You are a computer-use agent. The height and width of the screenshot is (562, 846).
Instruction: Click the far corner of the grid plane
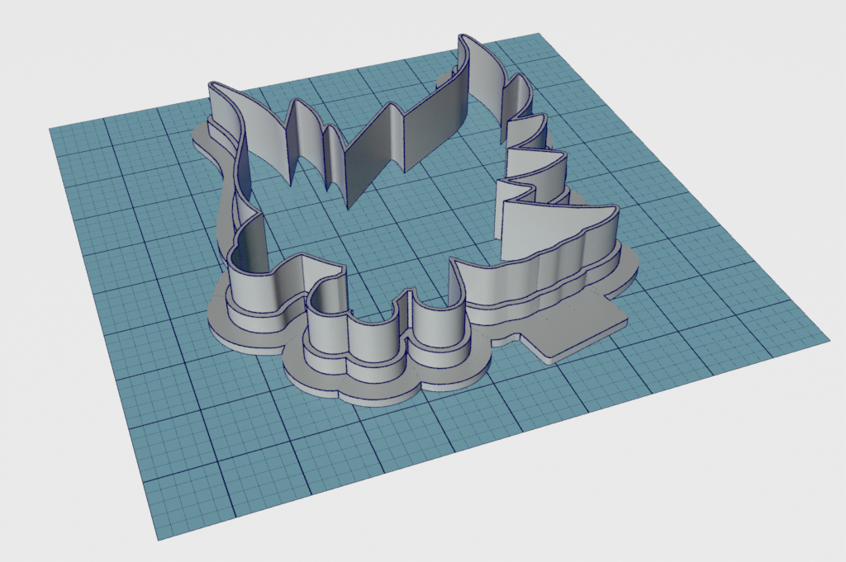click(539, 35)
